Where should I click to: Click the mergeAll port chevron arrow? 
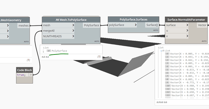tap(73, 31)
